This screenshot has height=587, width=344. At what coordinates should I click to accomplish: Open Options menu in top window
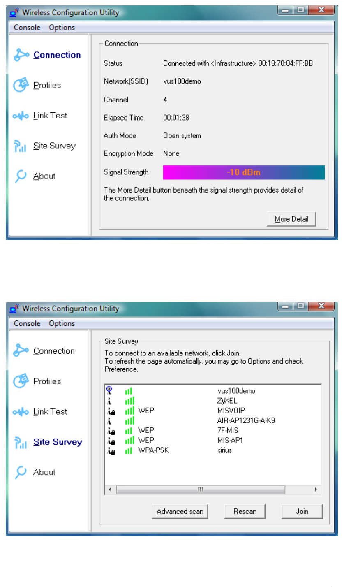coord(62,28)
